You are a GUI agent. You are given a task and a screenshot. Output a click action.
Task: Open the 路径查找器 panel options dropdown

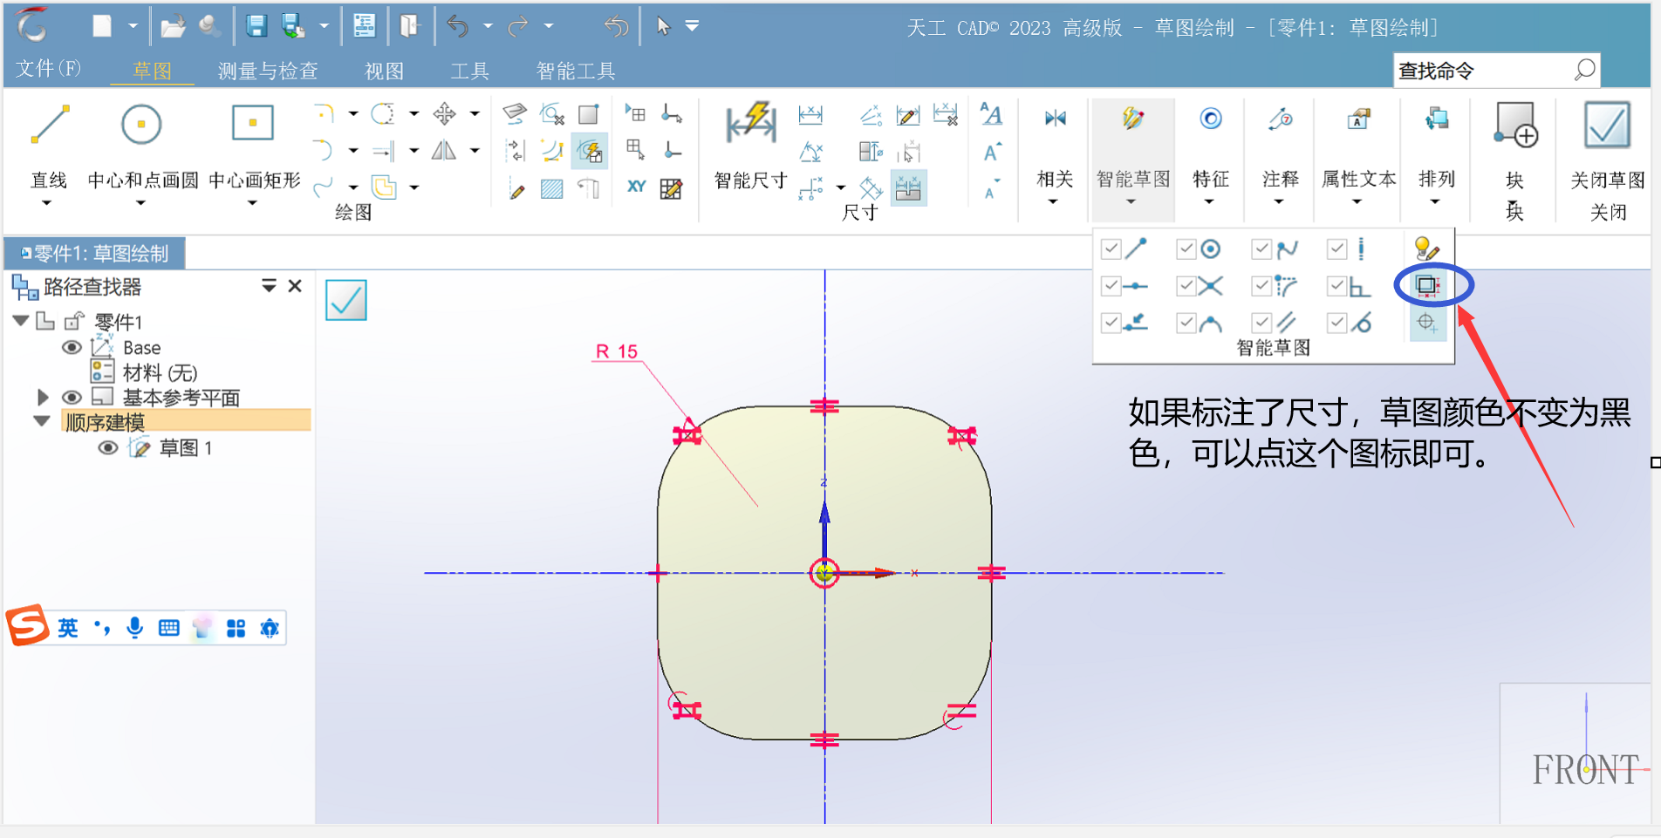269,285
